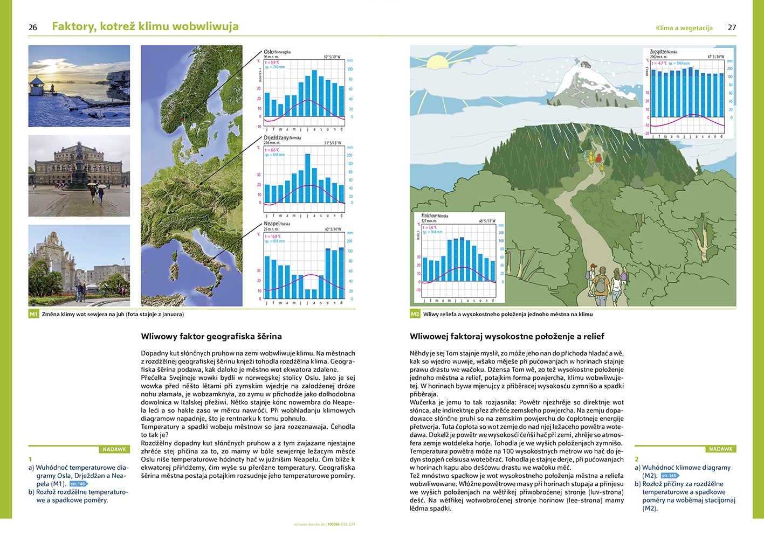Click the green M2 caption badge
Screen dimensions: 764x536
point(415,314)
